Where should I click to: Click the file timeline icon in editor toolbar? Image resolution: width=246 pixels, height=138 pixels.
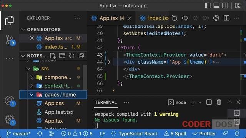tap(216, 18)
